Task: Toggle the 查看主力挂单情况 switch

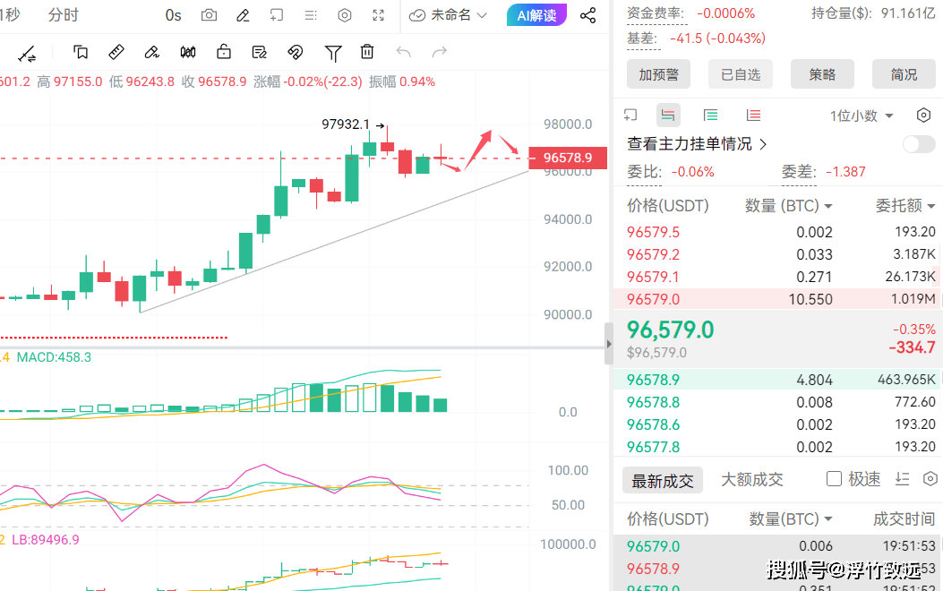Action: [x=919, y=144]
